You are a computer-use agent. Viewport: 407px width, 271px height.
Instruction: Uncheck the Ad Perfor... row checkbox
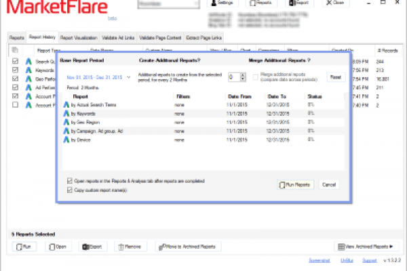click(16, 87)
